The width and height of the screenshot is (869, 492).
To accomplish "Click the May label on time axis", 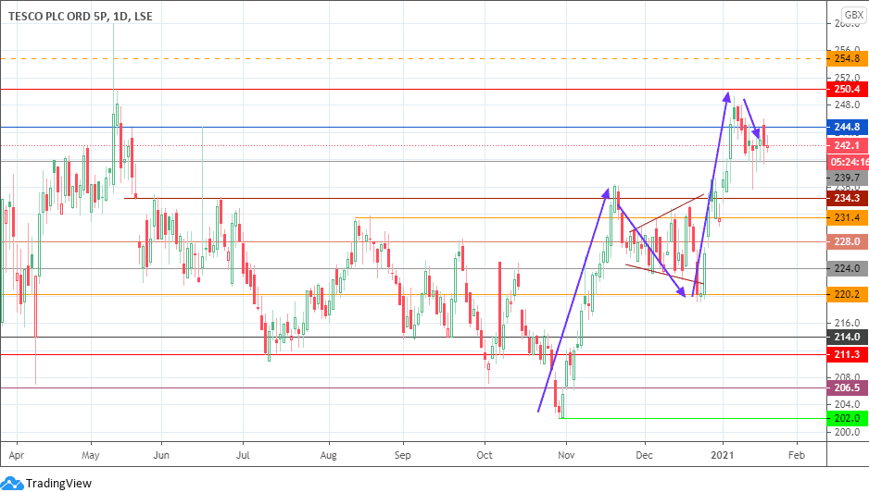I will tap(91, 455).
